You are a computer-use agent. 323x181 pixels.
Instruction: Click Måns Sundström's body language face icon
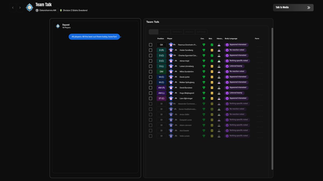click(227, 72)
